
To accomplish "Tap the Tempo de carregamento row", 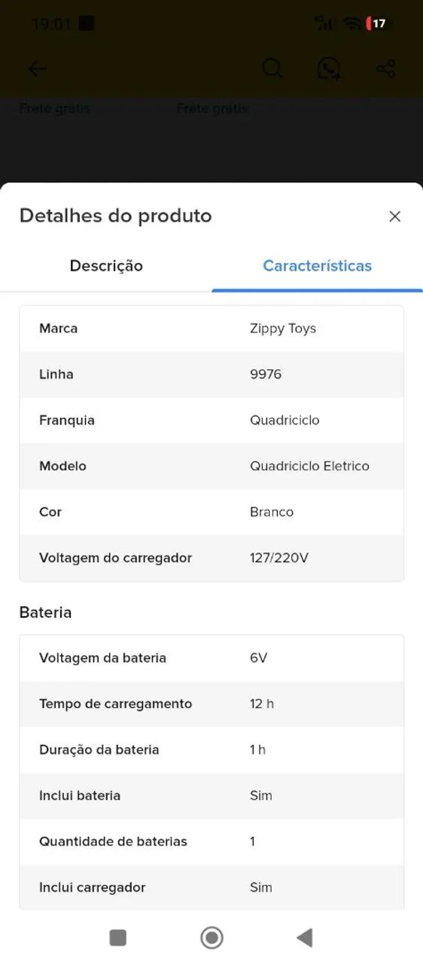I will 211,704.
